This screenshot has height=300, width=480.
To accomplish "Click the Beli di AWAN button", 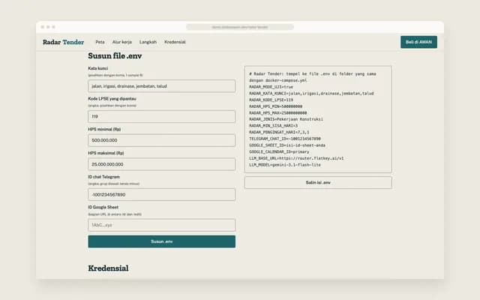I will 418,42.
